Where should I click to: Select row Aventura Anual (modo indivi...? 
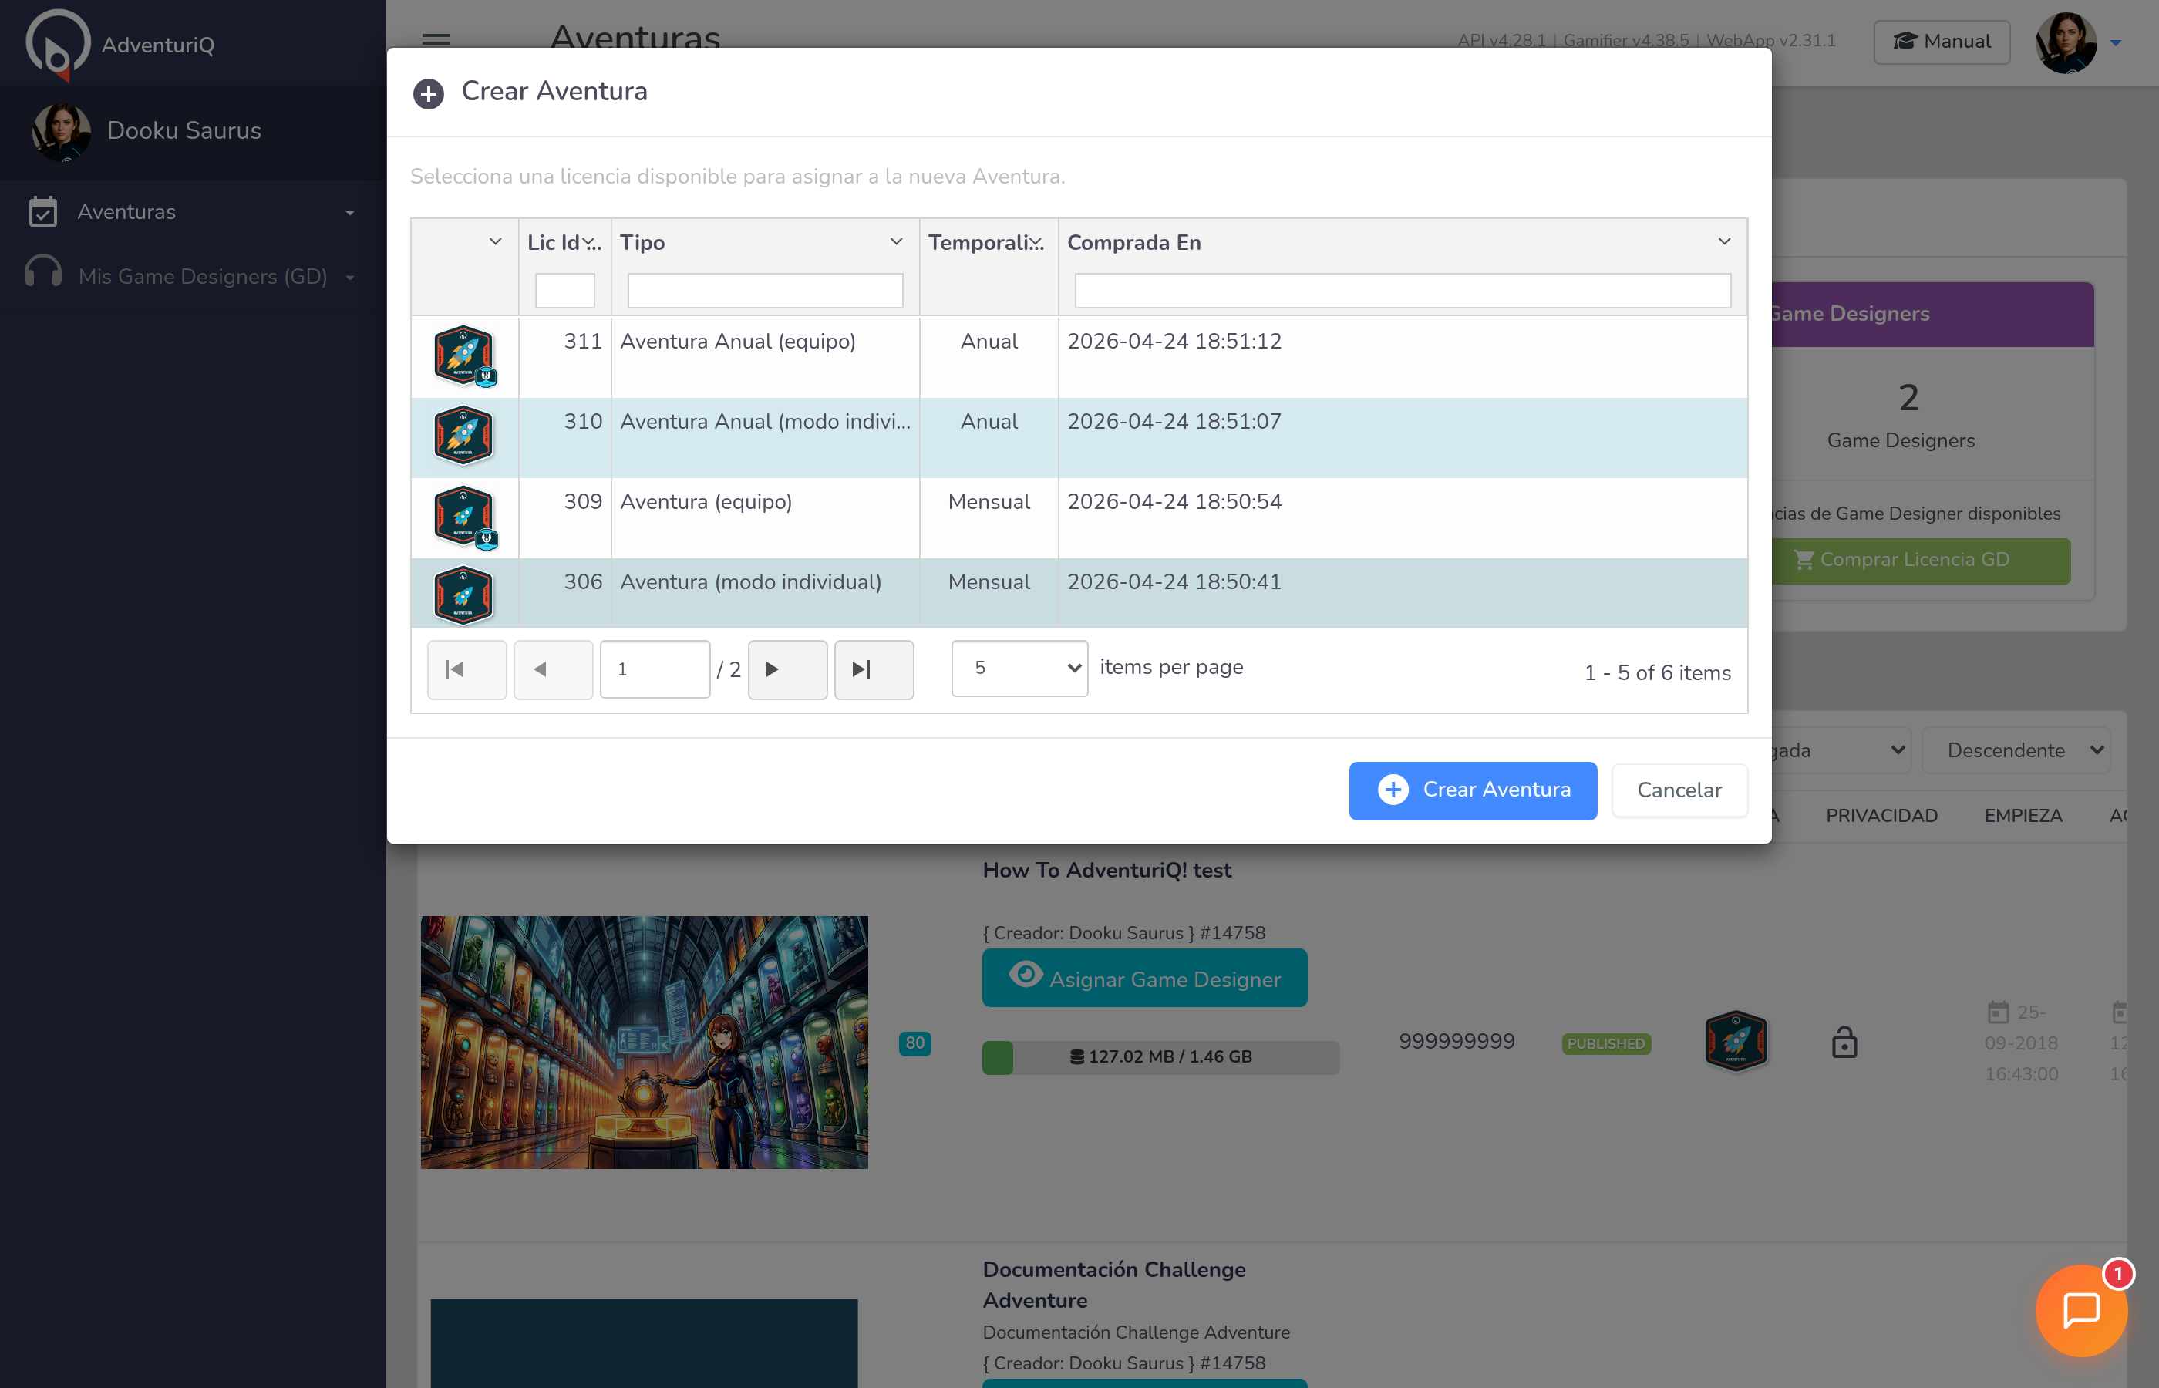coord(1079,437)
